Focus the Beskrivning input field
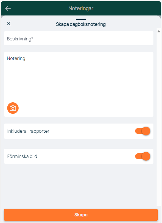Image resolution: width=162 pixels, height=223 pixels. [79, 38]
